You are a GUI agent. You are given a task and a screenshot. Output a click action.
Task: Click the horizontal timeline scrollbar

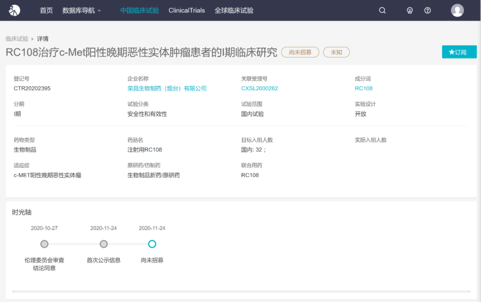click(241, 291)
